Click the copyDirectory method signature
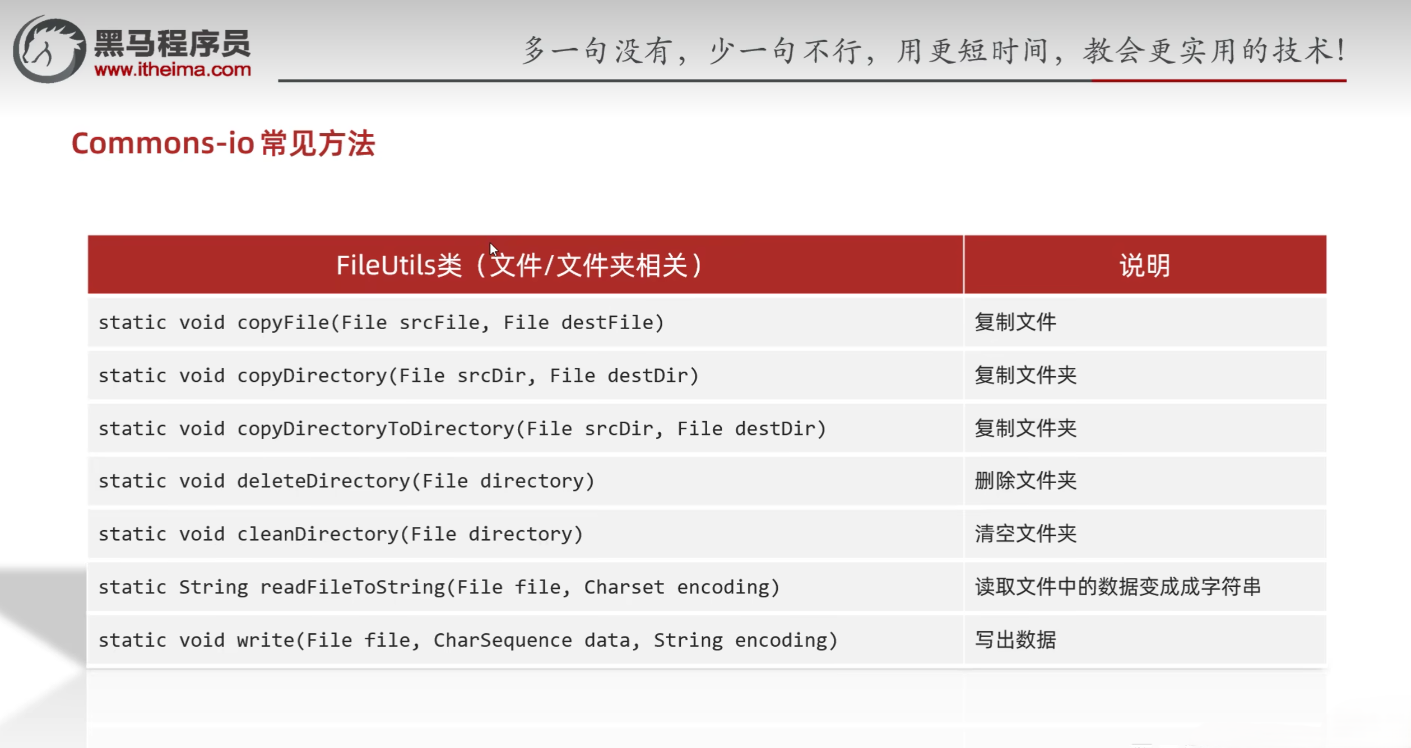 398,375
